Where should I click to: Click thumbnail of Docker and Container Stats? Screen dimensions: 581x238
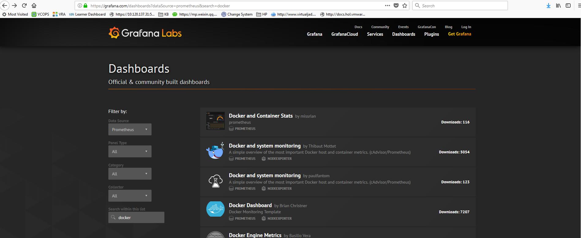point(216,121)
